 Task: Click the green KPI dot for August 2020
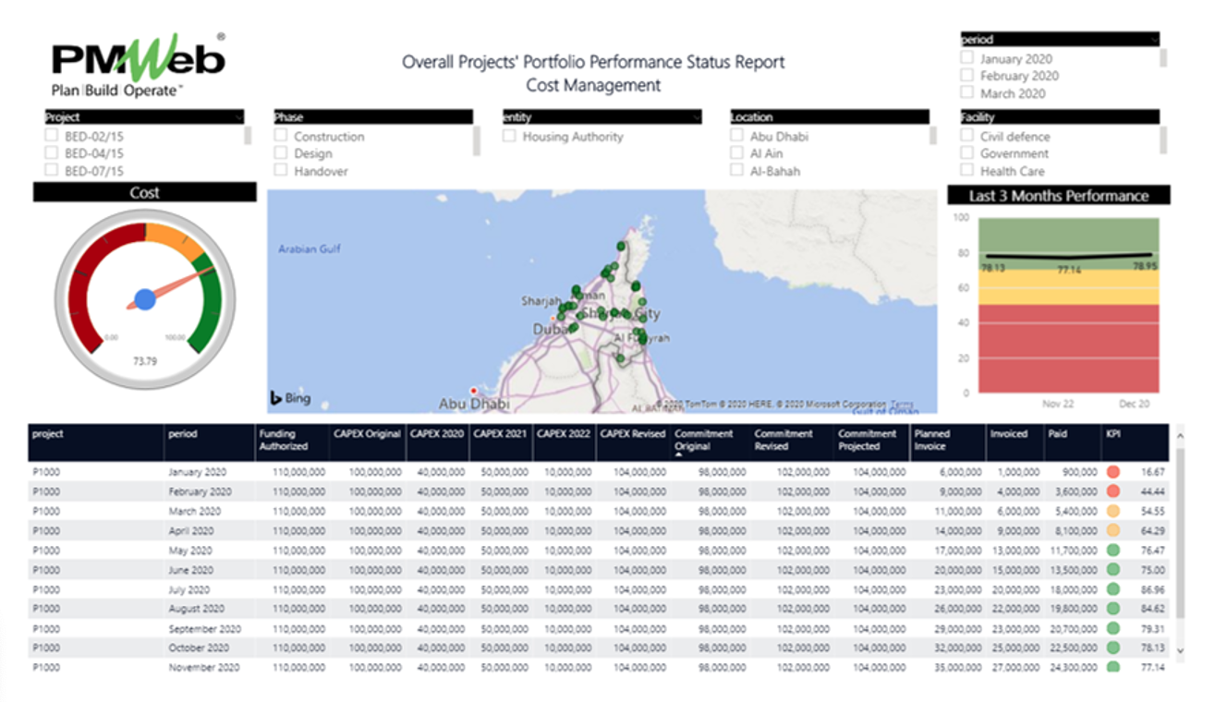1113,609
